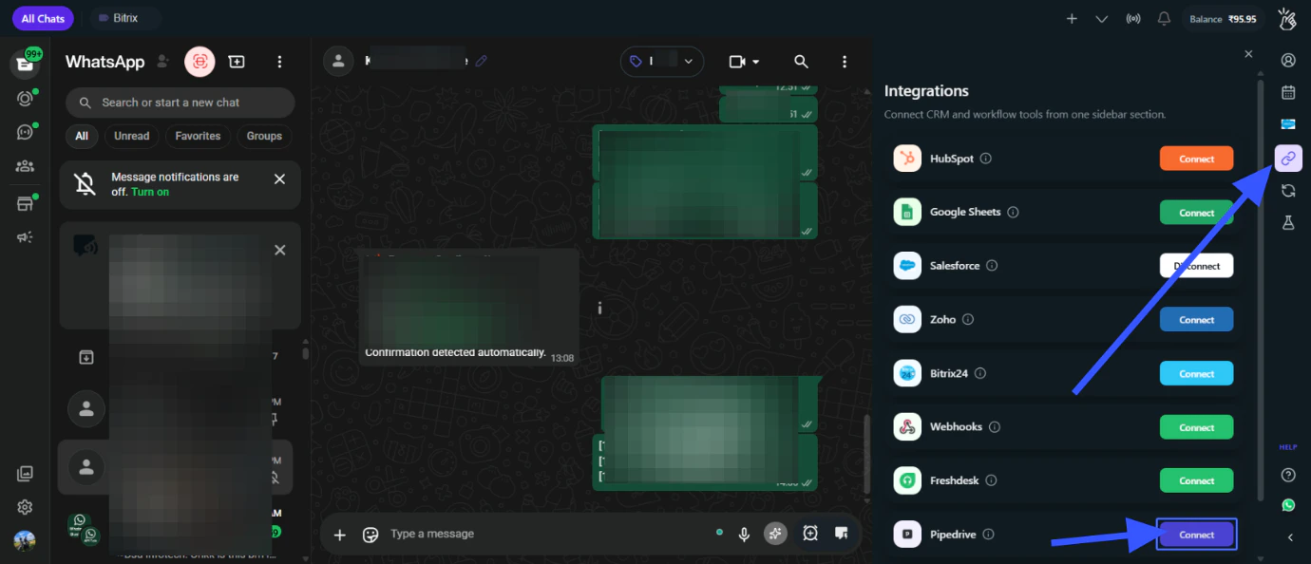Click the plus icon in top bar
Image resolution: width=1311 pixels, height=564 pixels.
pyautogui.click(x=1072, y=18)
